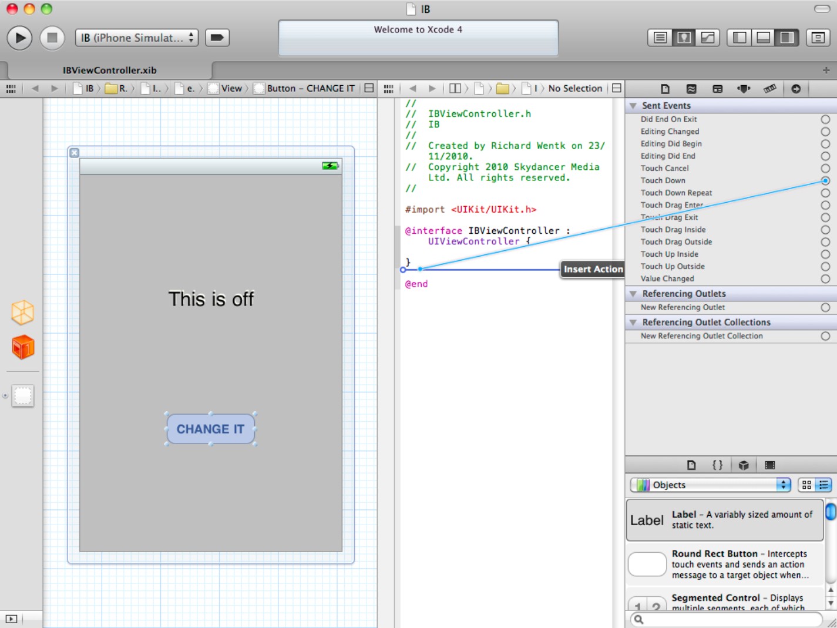Toggle the Utilities pane view button
The height and width of the screenshot is (628, 837).
(x=787, y=38)
